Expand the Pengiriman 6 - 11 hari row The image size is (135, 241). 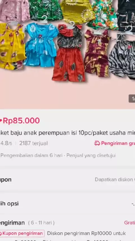(67, 223)
